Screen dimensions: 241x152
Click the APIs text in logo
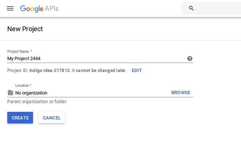pyautogui.click(x=52, y=9)
